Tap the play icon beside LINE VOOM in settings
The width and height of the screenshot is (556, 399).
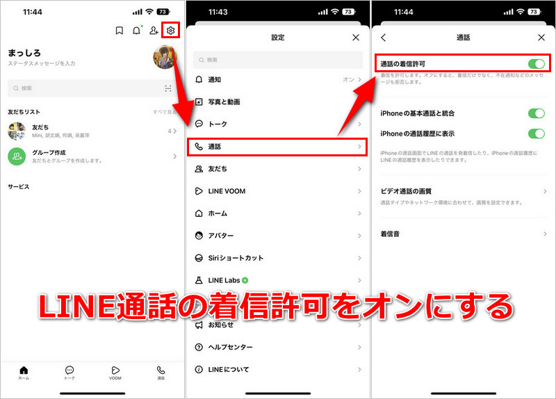[199, 191]
